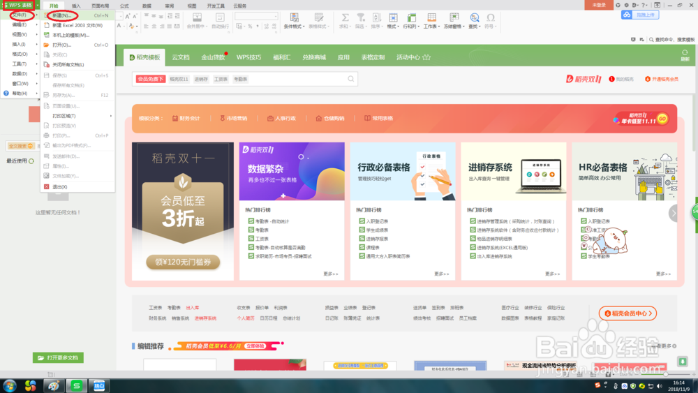Screen dimensions: 698x393
Task: Switch to the 页面布局 ribbon tab
Action: pyautogui.click(x=100, y=6)
